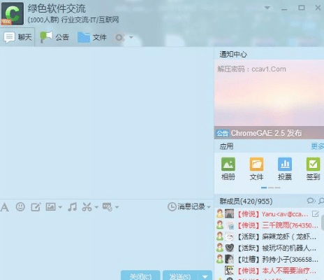Viewport: 324px width, 280px height.
Task: Open the 公告 announcements tab
Action: click(54, 37)
